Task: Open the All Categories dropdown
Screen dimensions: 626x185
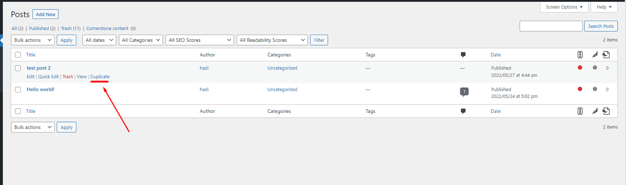Action: point(141,40)
